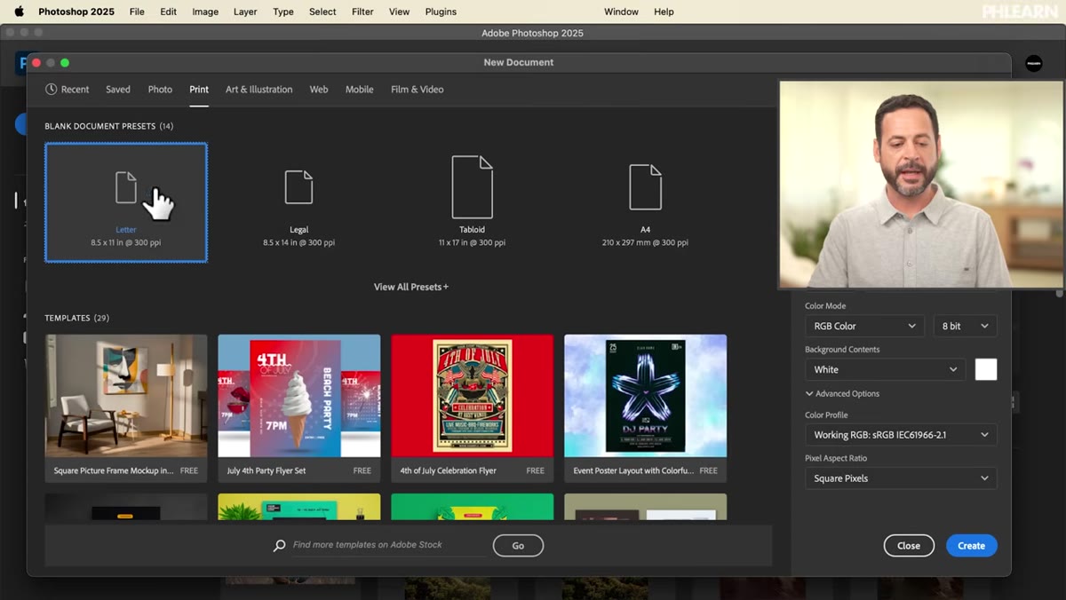Click the '210 x 297 mm @ 300 ppi' text

645,242
